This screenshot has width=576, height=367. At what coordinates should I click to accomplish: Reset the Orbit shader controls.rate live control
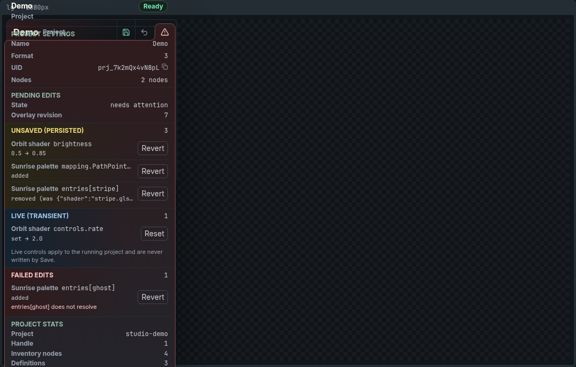click(154, 234)
